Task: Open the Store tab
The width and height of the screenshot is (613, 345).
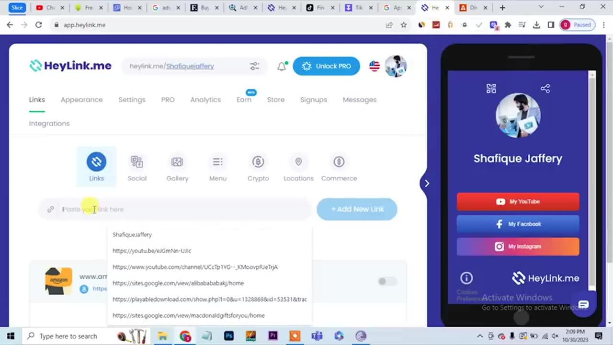Action: 276,100
